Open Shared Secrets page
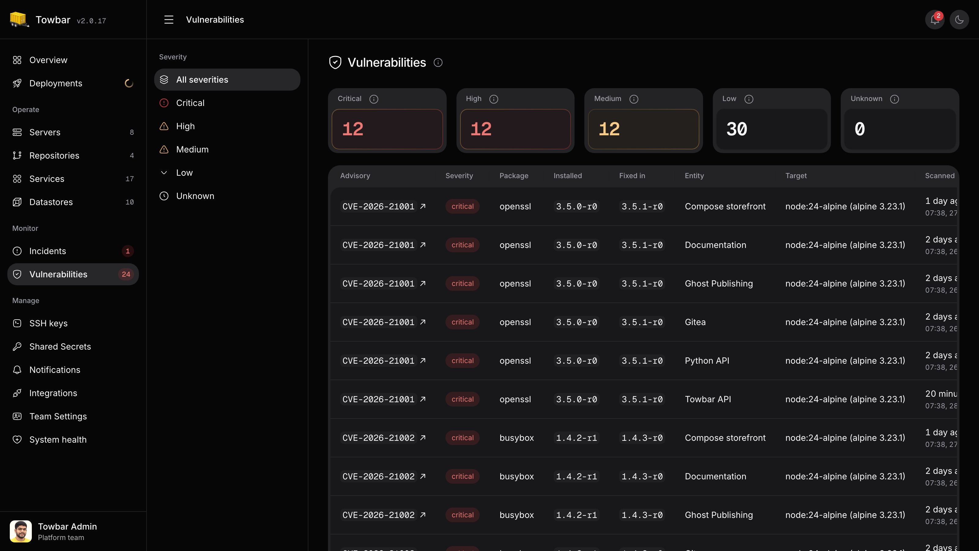 point(73,347)
